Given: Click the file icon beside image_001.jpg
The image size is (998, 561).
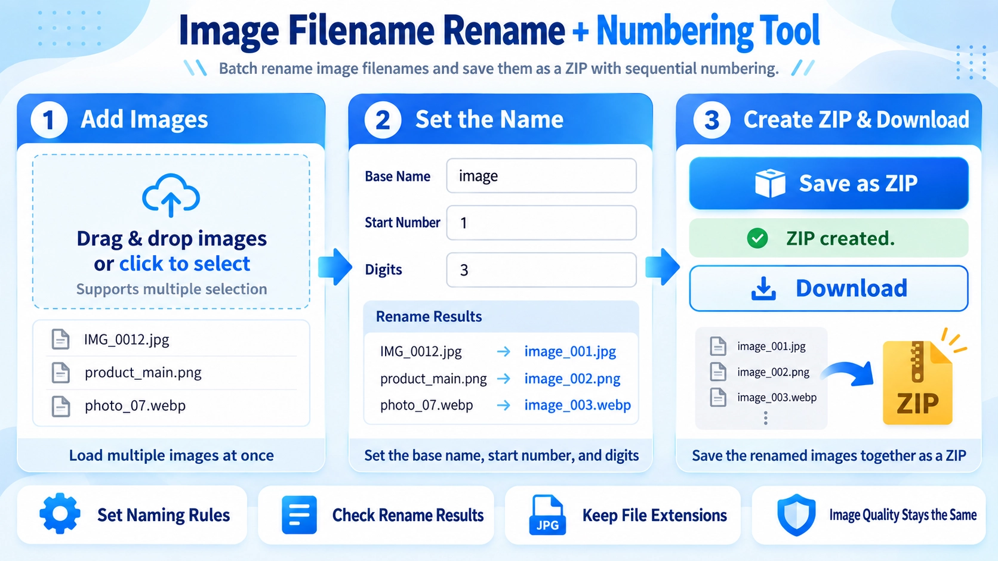Looking at the screenshot, I should 718,346.
